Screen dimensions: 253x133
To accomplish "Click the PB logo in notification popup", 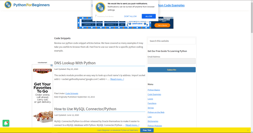I will (100, 7).
